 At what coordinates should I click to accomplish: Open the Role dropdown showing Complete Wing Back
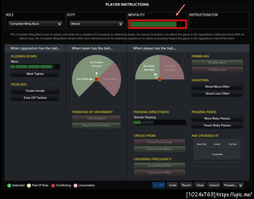click(35, 24)
